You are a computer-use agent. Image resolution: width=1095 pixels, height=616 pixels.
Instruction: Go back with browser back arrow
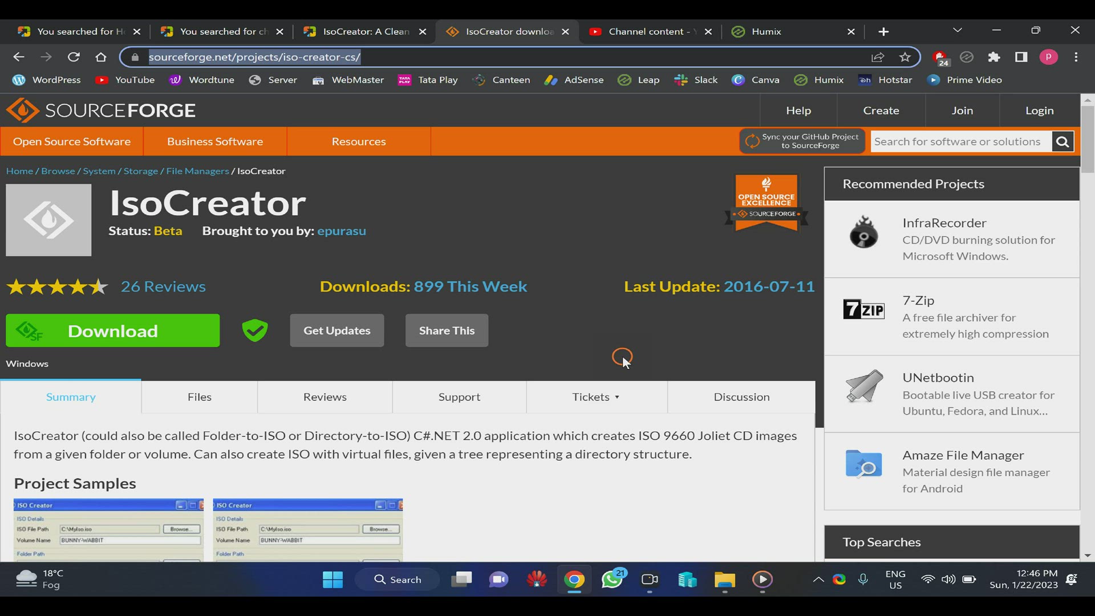pyautogui.click(x=19, y=57)
